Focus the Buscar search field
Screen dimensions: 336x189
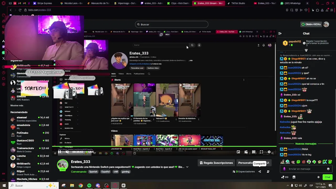pos(172,24)
